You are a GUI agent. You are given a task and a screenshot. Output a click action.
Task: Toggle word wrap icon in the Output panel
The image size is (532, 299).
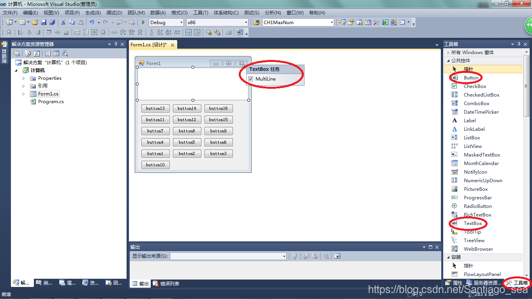(x=337, y=256)
